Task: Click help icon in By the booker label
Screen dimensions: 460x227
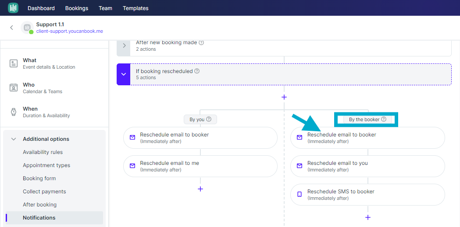Action: 384,119
